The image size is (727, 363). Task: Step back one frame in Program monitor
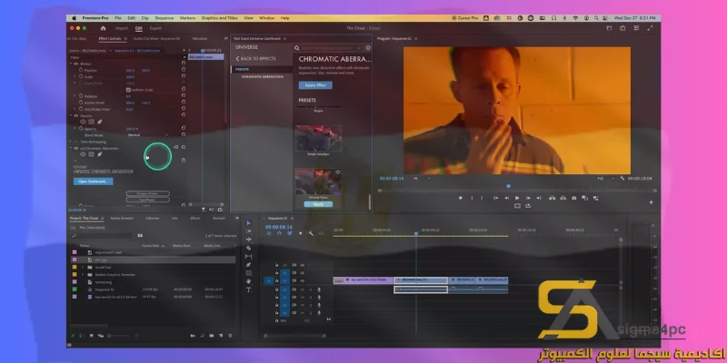tap(506, 198)
